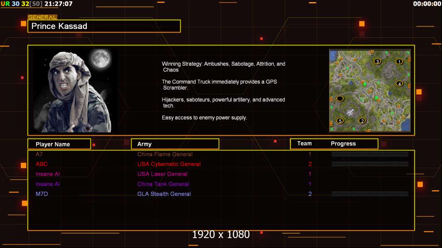442x248 pixels.
Task: Click Insane AI in China Tank General row
Action: [x=48, y=184]
